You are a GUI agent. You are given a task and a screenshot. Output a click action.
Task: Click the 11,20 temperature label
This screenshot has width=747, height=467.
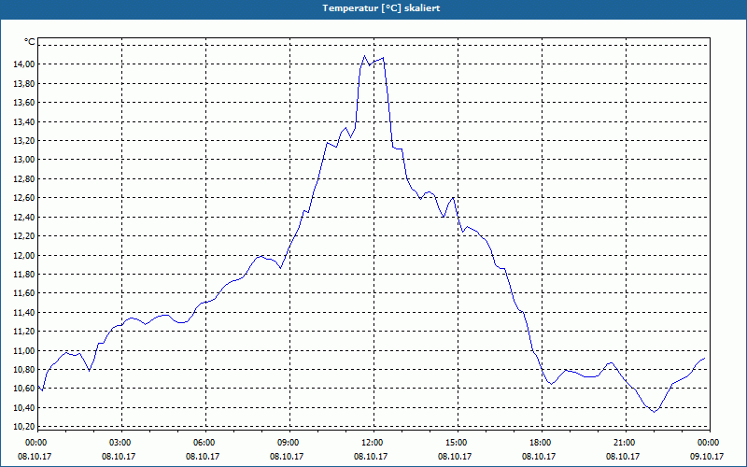(x=23, y=332)
